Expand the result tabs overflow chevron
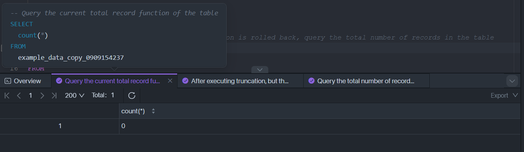The width and height of the screenshot is (524, 152). (512, 81)
